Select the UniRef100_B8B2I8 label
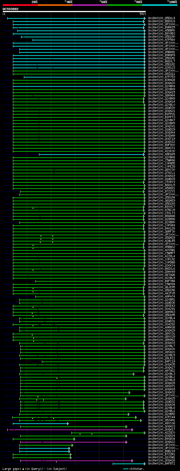Viewport: 180px width, 471px height. click(x=161, y=451)
